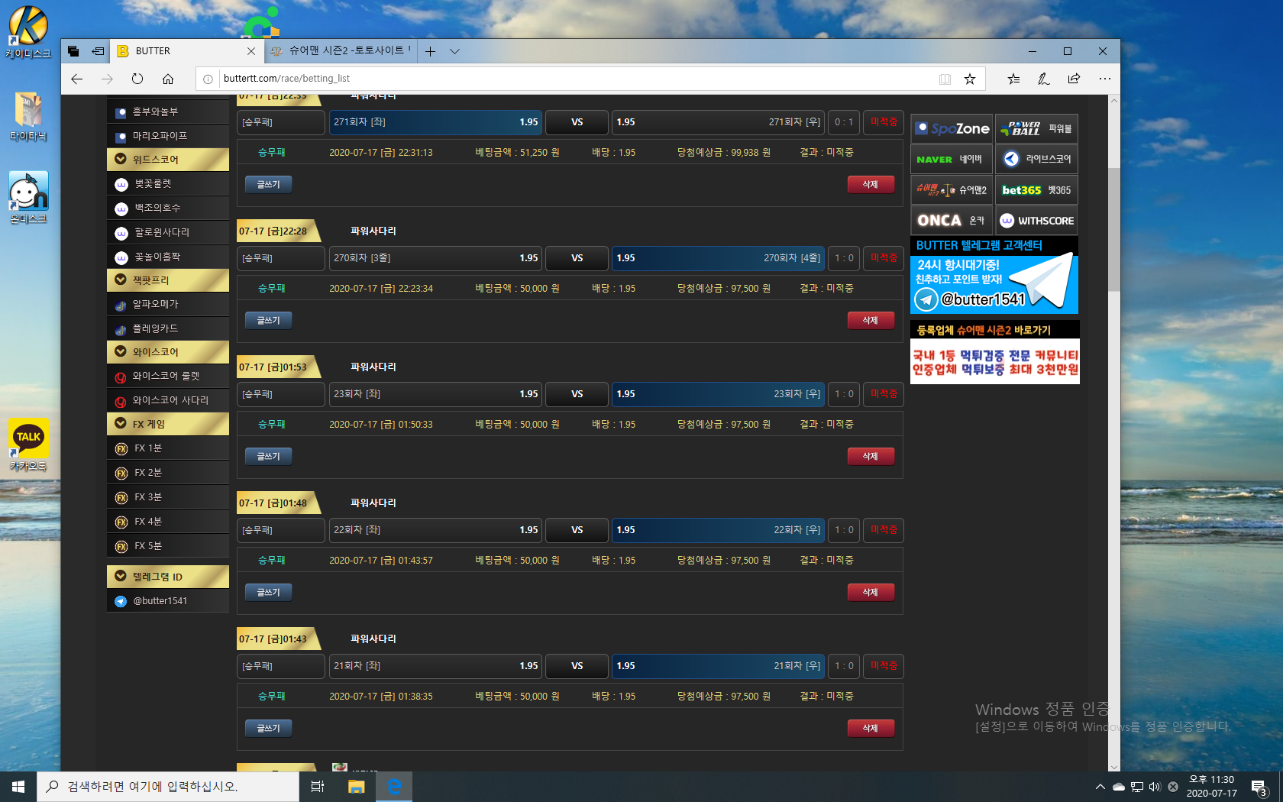The image size is (1283, 802).
Task: Collapse the FX 게임 sidebar section
Action: click(x=168, y=424)
